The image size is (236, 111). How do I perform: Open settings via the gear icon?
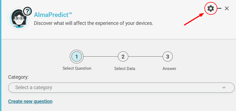pos(211,8)
